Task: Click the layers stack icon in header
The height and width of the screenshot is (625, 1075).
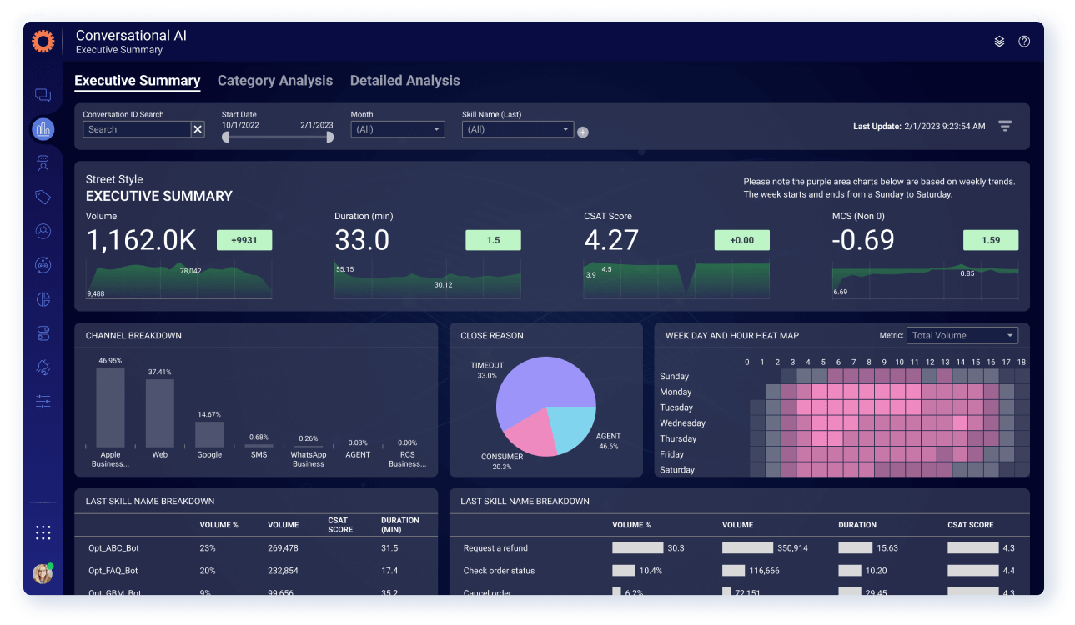Action: click(x=999, y=42)
